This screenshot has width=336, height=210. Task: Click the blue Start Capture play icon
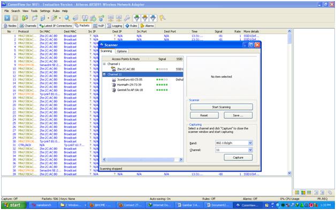click(7, 18)
